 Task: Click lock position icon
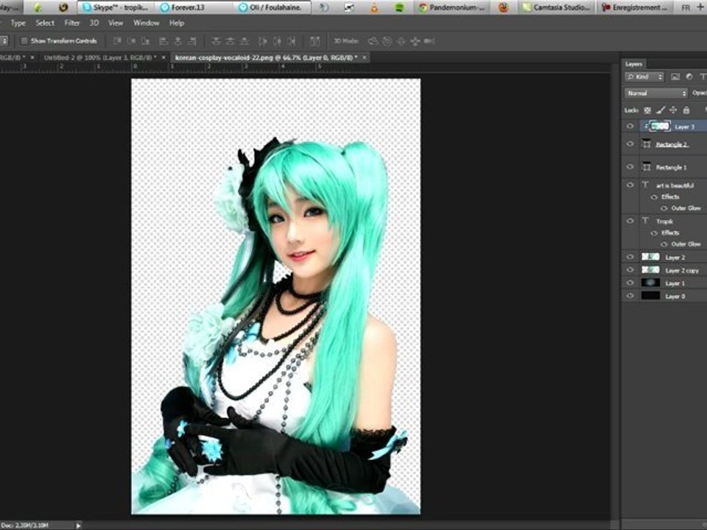[673, 110]
